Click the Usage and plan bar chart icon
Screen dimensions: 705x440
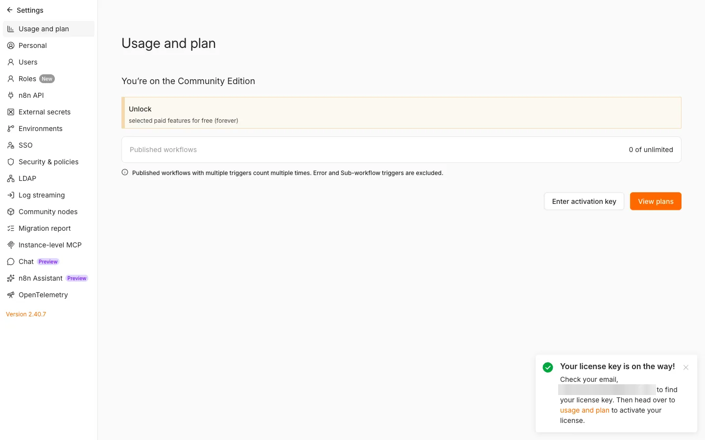[x=11, y=29]
